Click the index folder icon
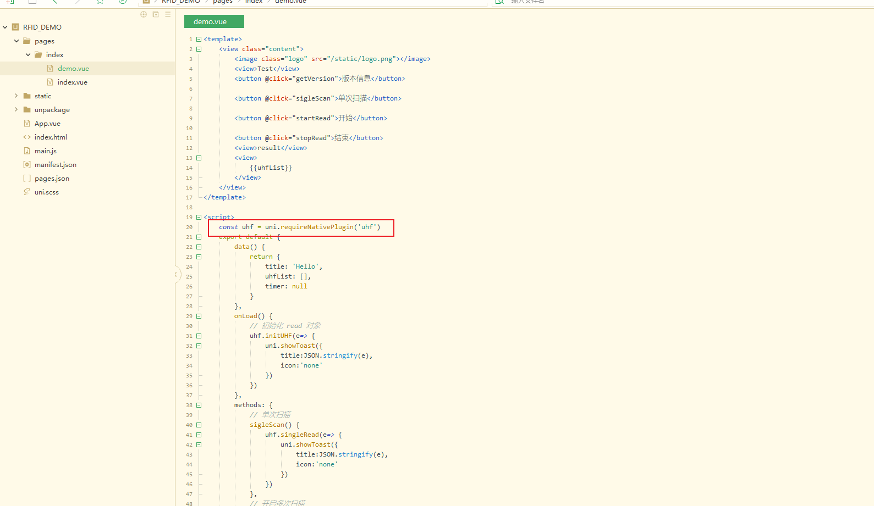 38,54
